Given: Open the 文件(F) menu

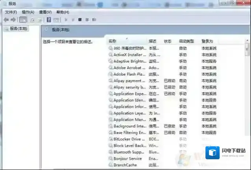Looking at the screenshot, I should (x=11, y=12).
